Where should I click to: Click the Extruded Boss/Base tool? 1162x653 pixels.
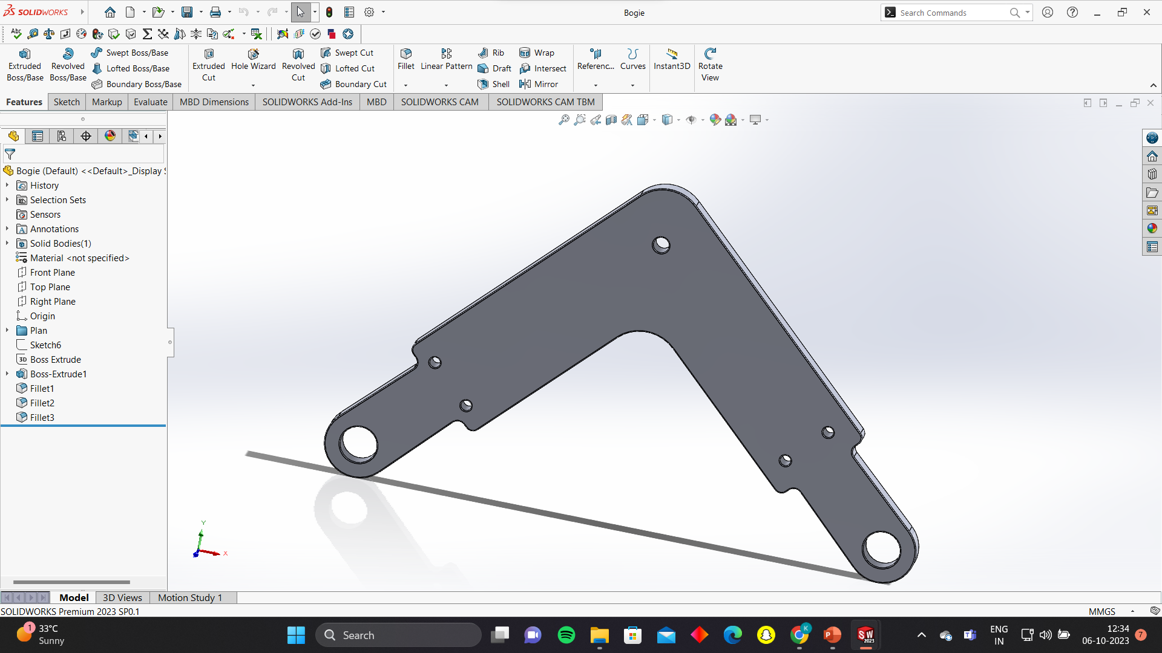point(25,64)
